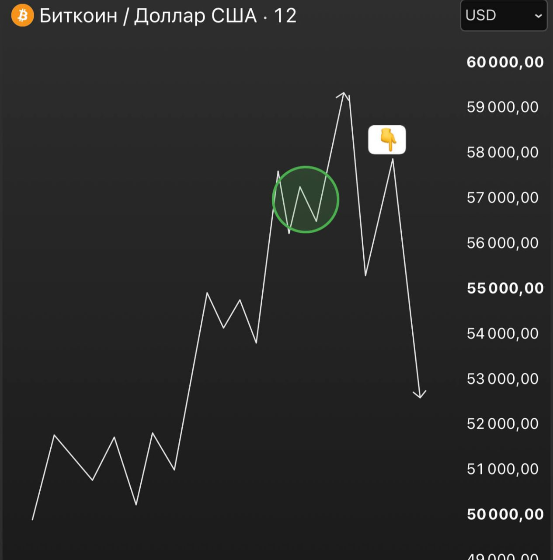The width and height of the screenshot is (553, 560).
Task: Click the orange Bitcoin logo icon
Action: point(22,16)
